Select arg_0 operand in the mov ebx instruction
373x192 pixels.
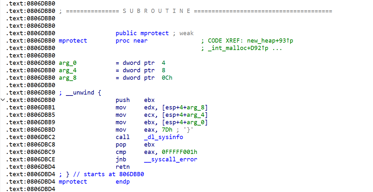(197, 122)
